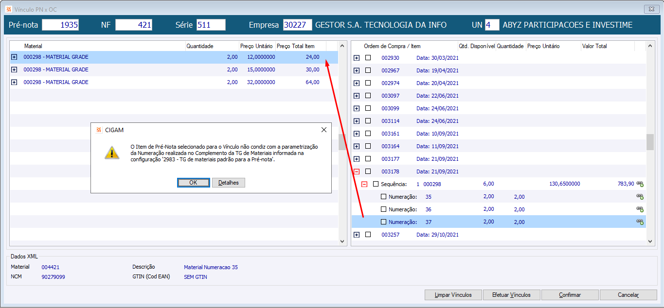Click the right list scroll-down arrow

click(650, 240)
